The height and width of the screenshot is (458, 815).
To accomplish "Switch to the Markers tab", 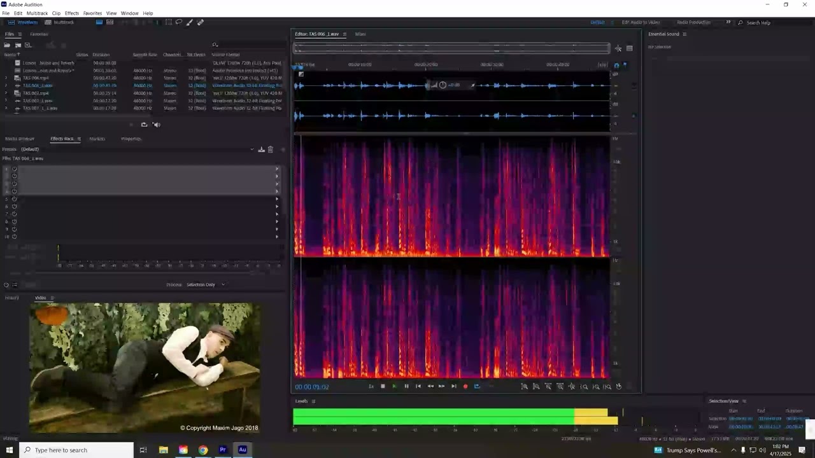I will (x=97, y=139).
